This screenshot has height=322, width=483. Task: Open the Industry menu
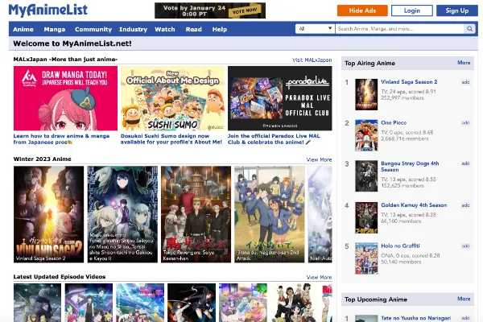[133, 29]
